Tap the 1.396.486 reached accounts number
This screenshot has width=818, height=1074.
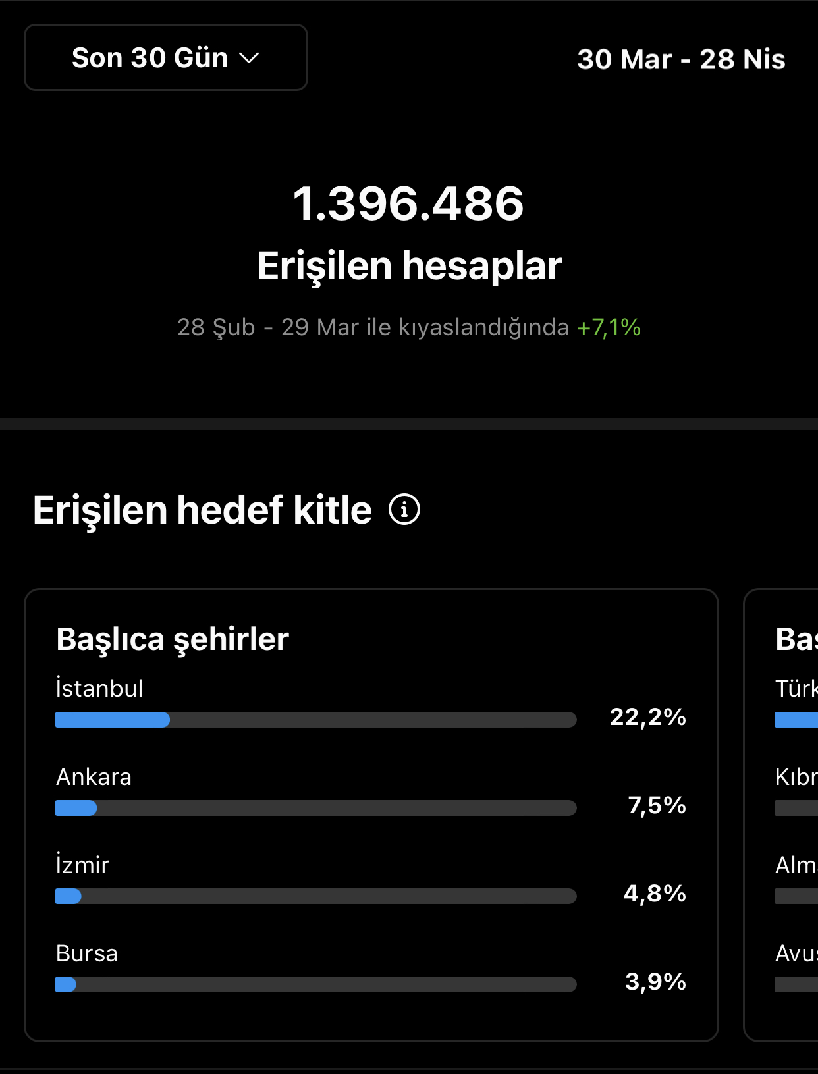pyautogui.click(x=408, y=203)
